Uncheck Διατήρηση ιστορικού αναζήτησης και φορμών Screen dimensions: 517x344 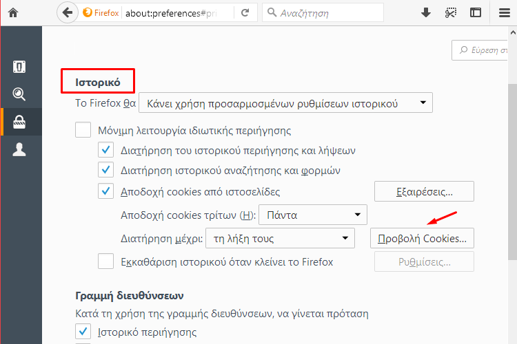(x=105, y=170)
